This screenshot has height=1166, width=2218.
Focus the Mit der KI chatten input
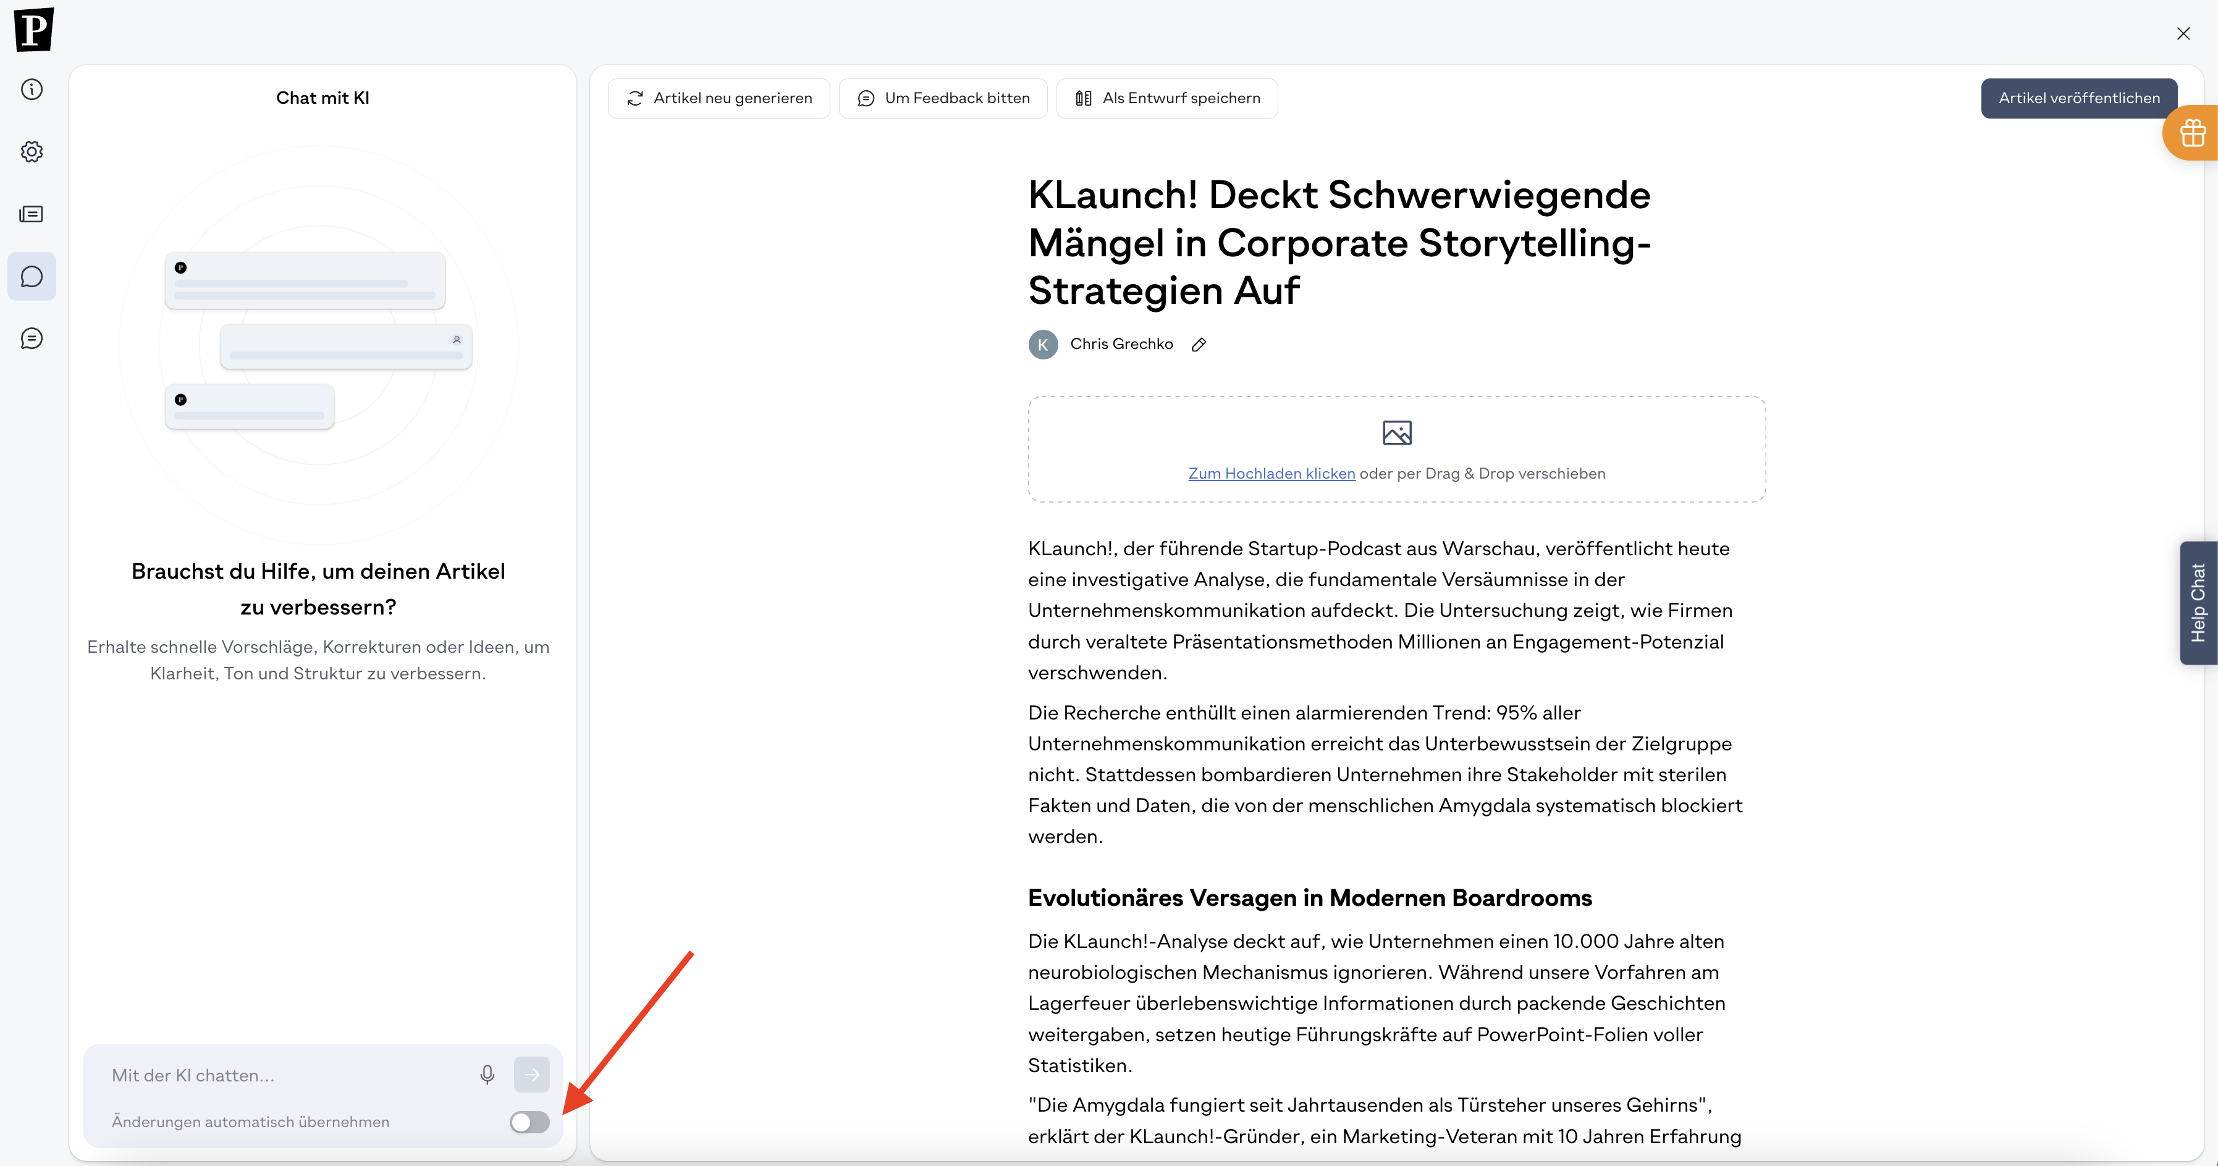(289, 1075)
